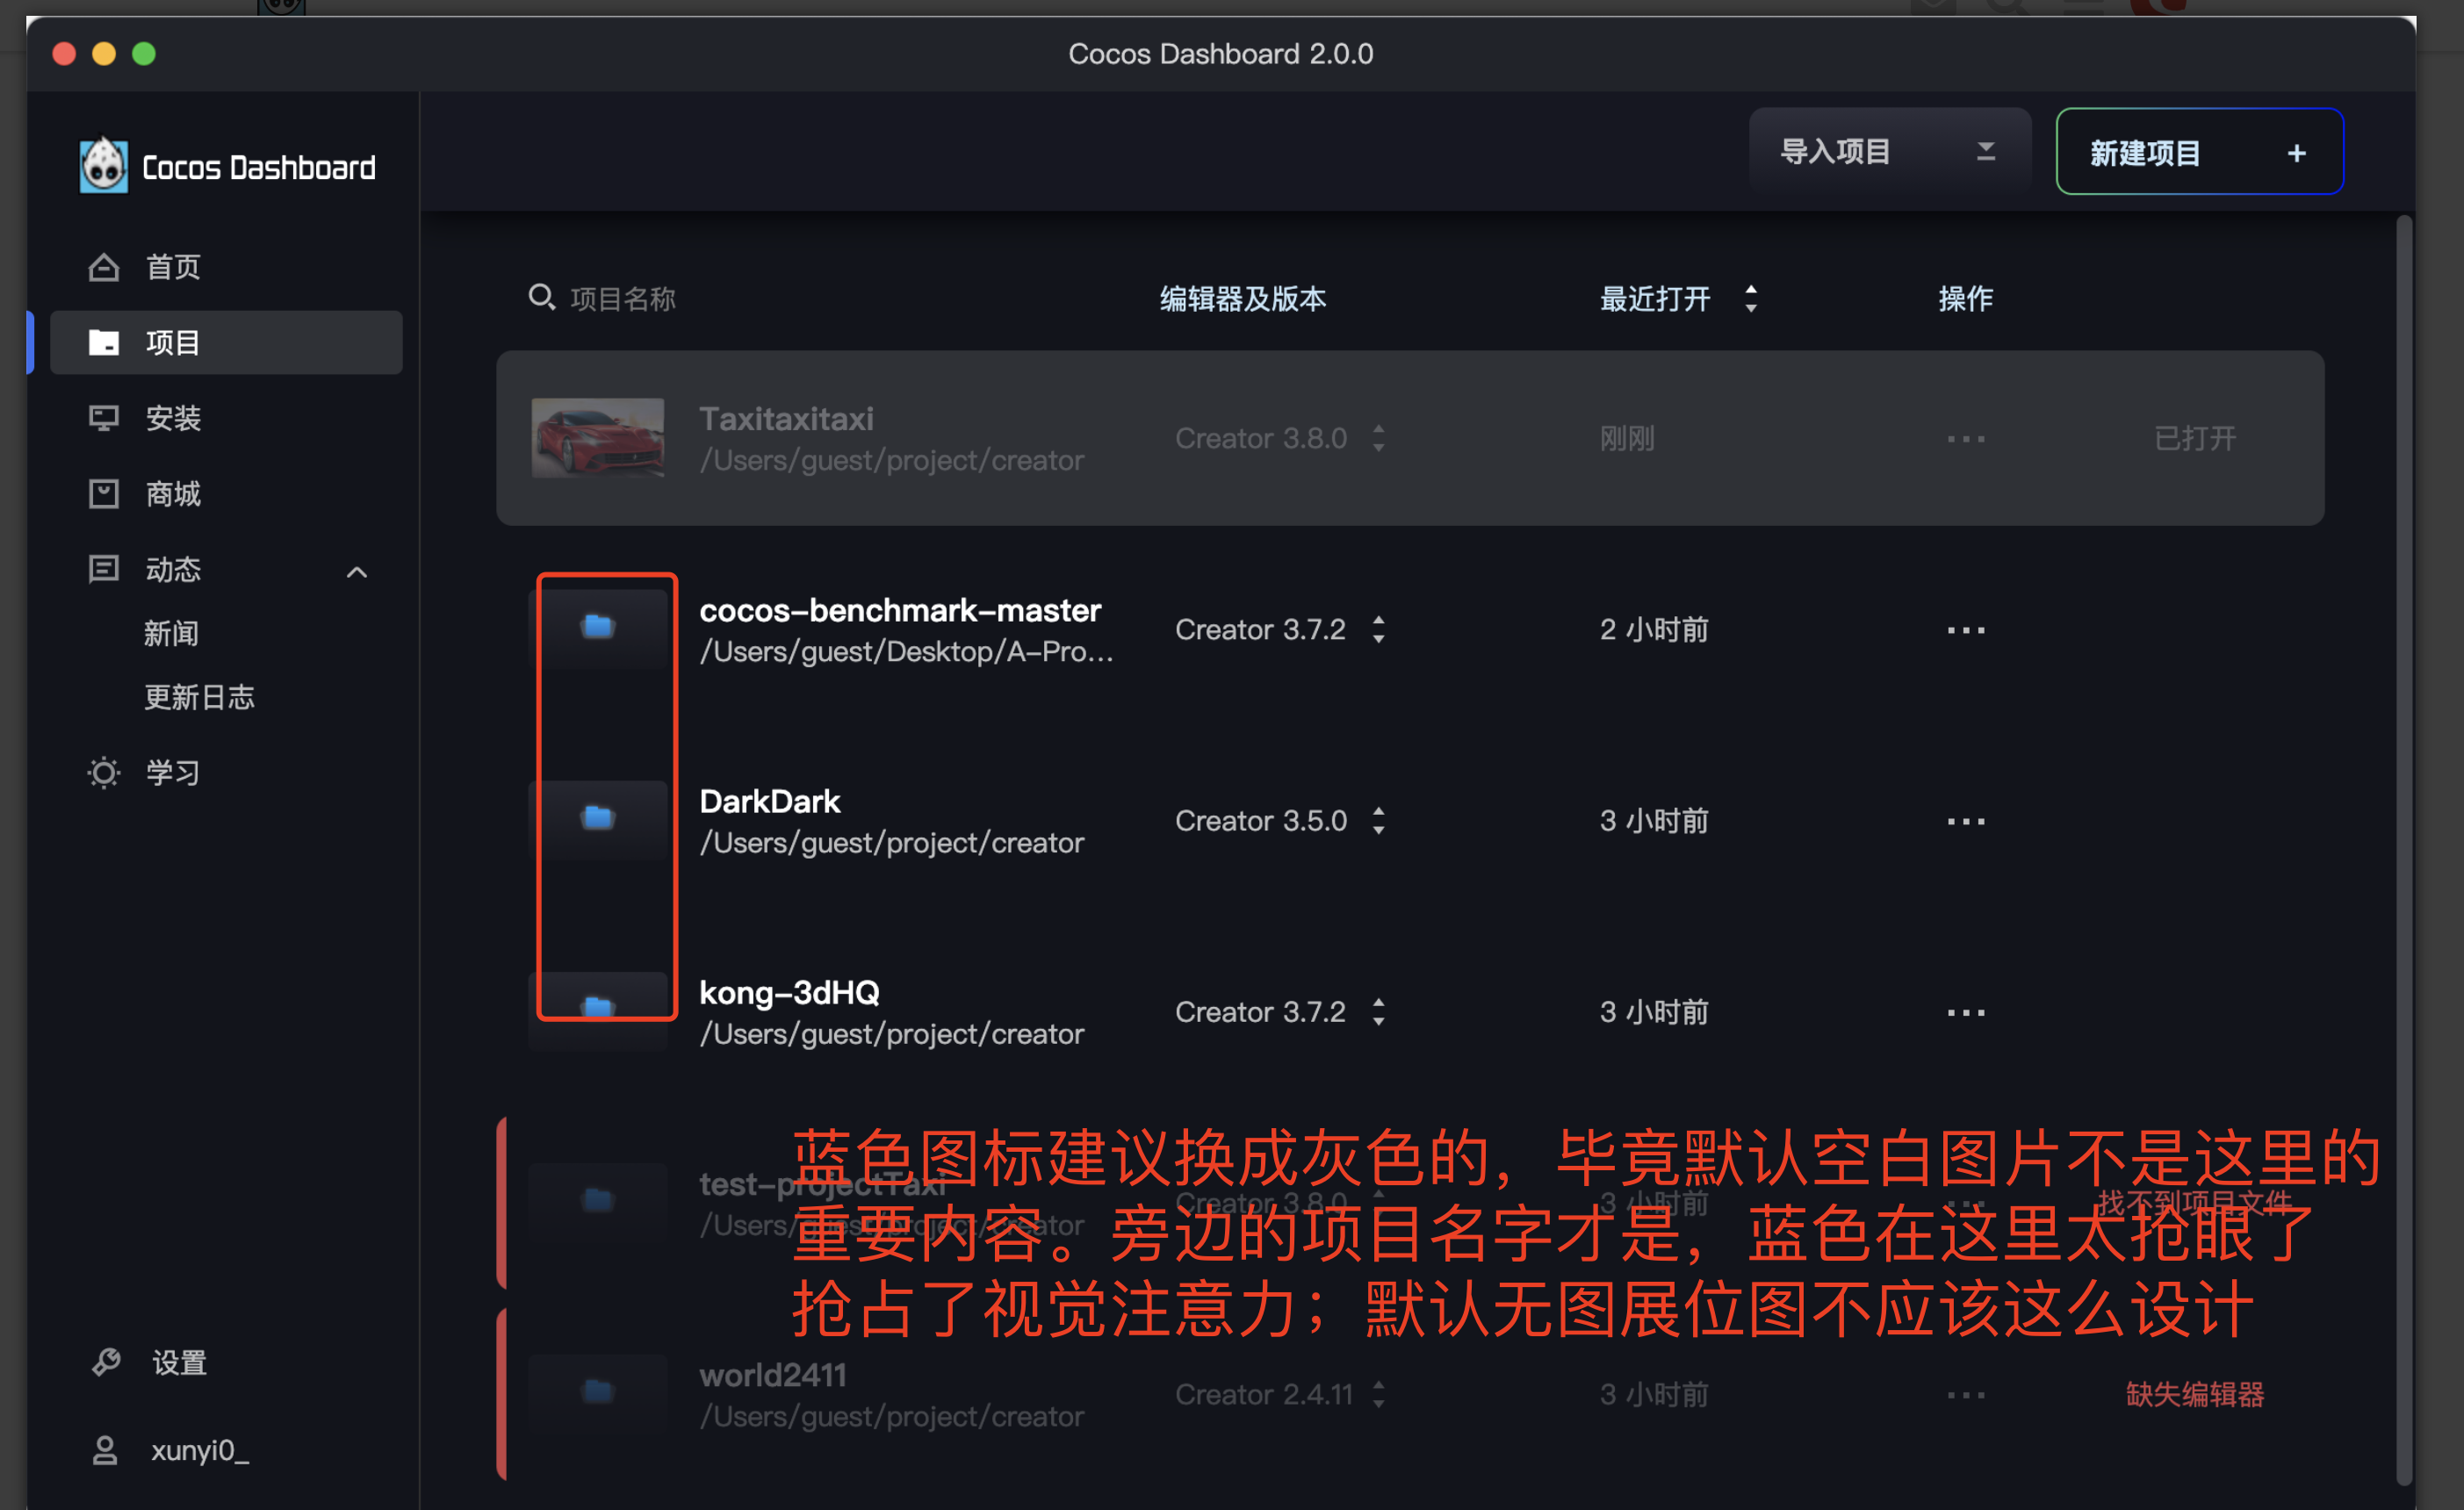2464x1510 pixels.
Task: Click the xunyi0_ user account icon
Action: point(105,1450)
